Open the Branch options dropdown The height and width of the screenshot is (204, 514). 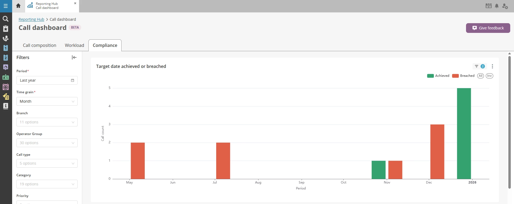[47, 122]
